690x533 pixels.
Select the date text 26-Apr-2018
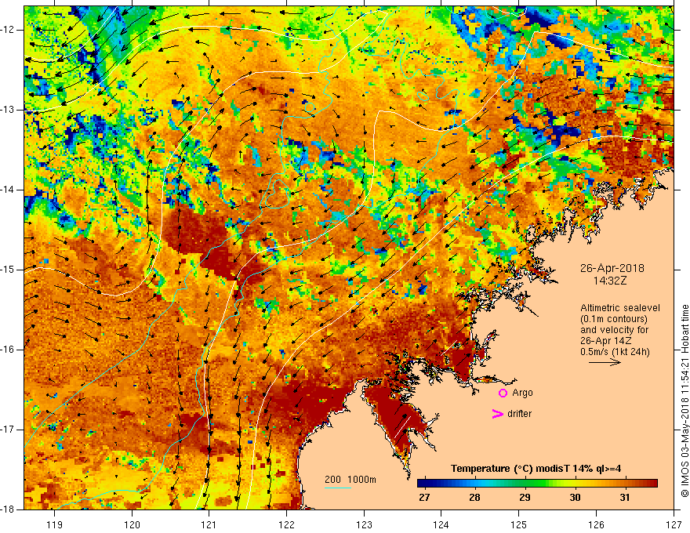pos(612,268)
